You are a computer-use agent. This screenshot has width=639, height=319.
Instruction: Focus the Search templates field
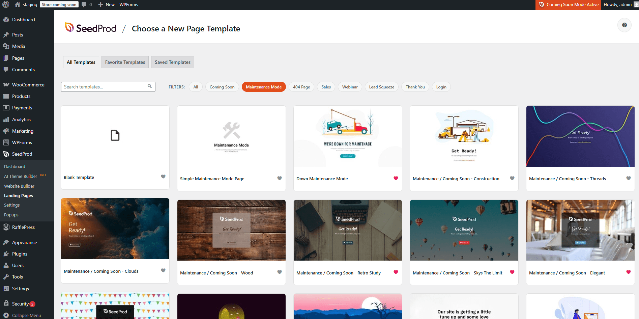[x=105, y=87]
